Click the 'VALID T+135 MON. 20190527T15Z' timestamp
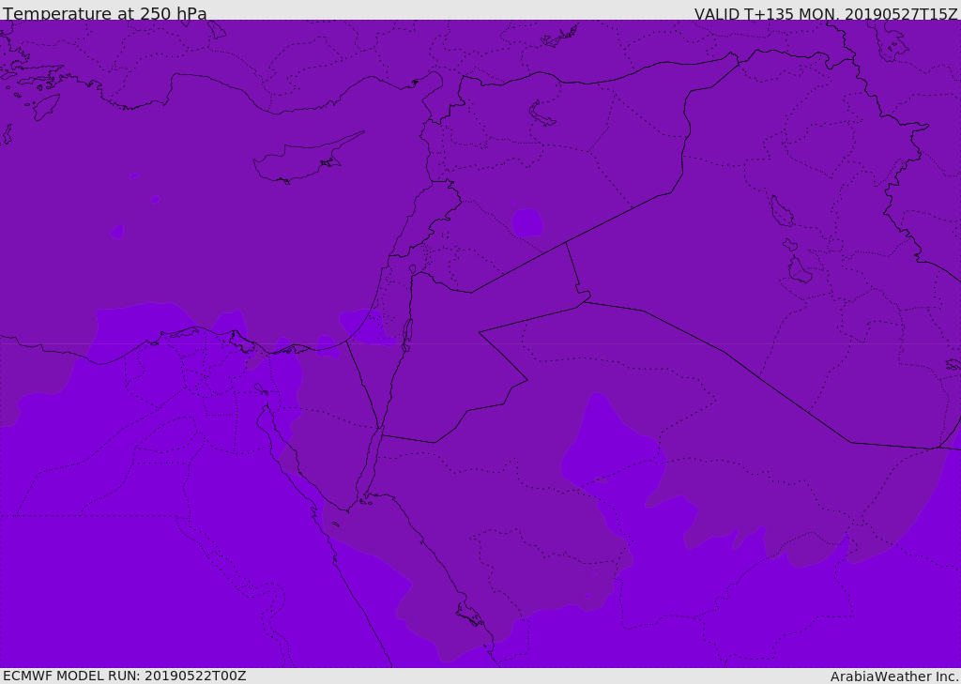Screen dimensions: 961x684 (826, 13)
